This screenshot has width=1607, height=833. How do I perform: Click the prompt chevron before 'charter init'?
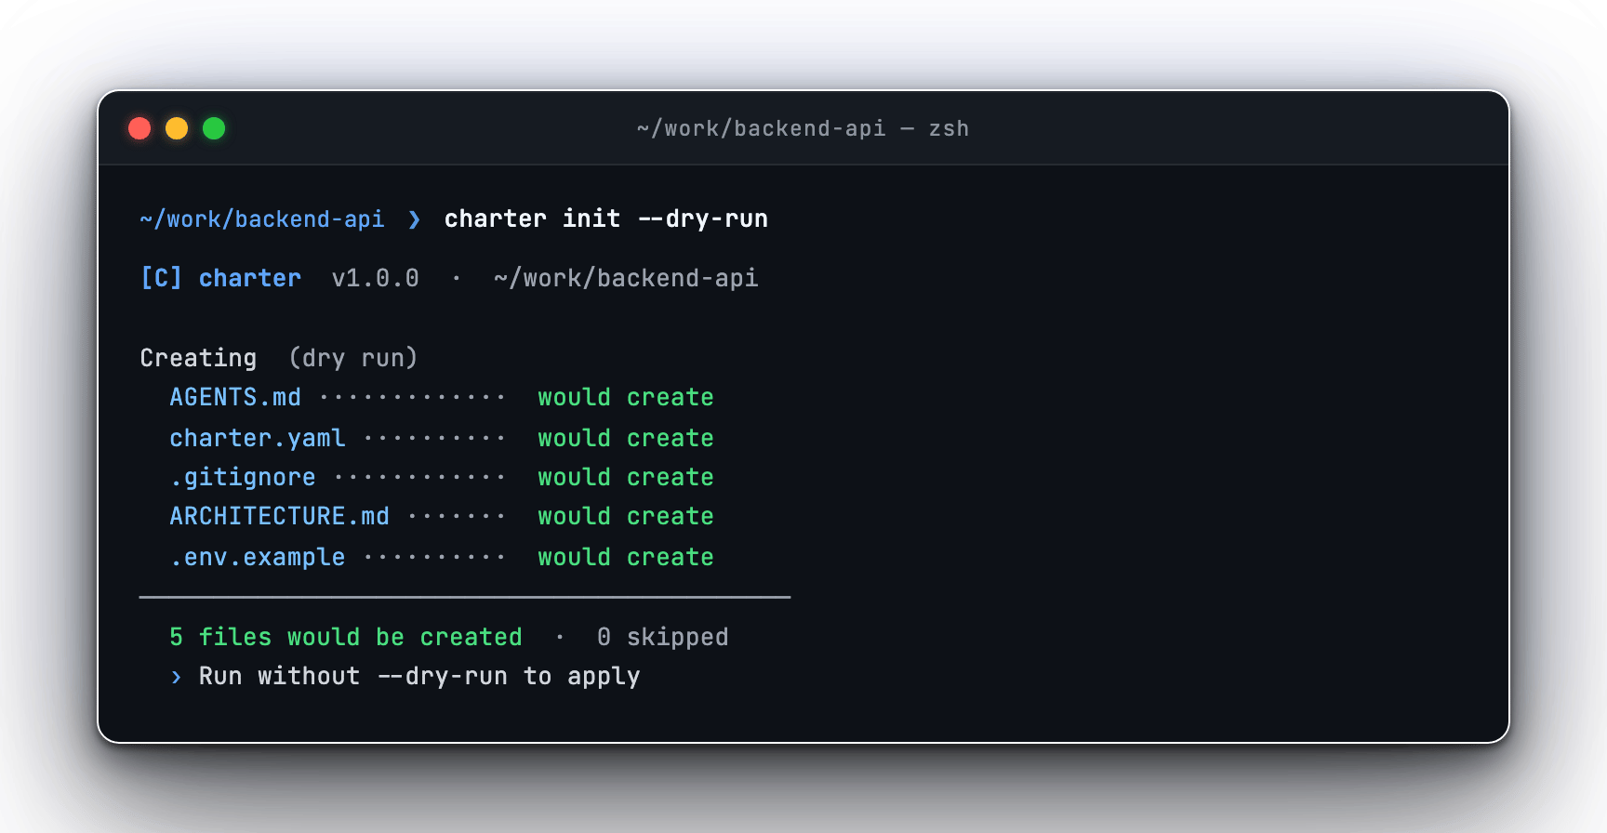(x=414, y=219)
